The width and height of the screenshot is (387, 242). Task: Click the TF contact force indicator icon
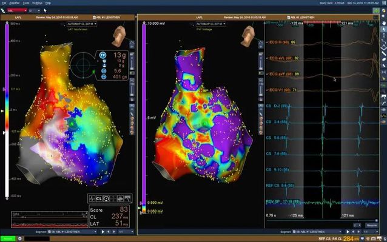click(103, 55)
